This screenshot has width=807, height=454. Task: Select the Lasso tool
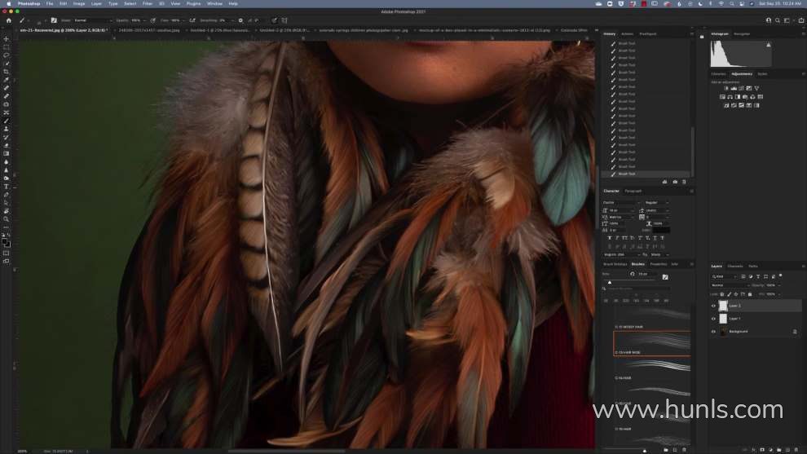[x=7, y=55]
